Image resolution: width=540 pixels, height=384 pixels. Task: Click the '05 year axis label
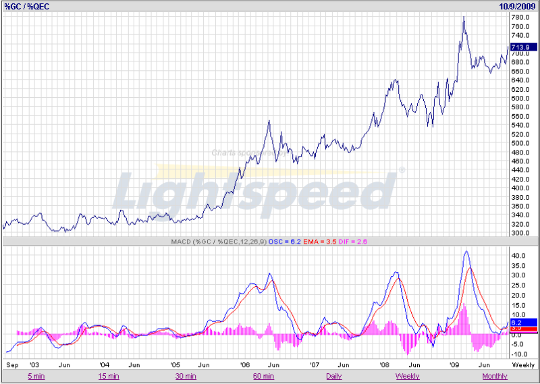coord(175,365)
